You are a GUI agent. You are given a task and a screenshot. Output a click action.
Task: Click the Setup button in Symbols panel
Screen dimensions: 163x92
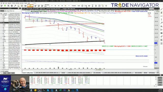click(2, 11)
